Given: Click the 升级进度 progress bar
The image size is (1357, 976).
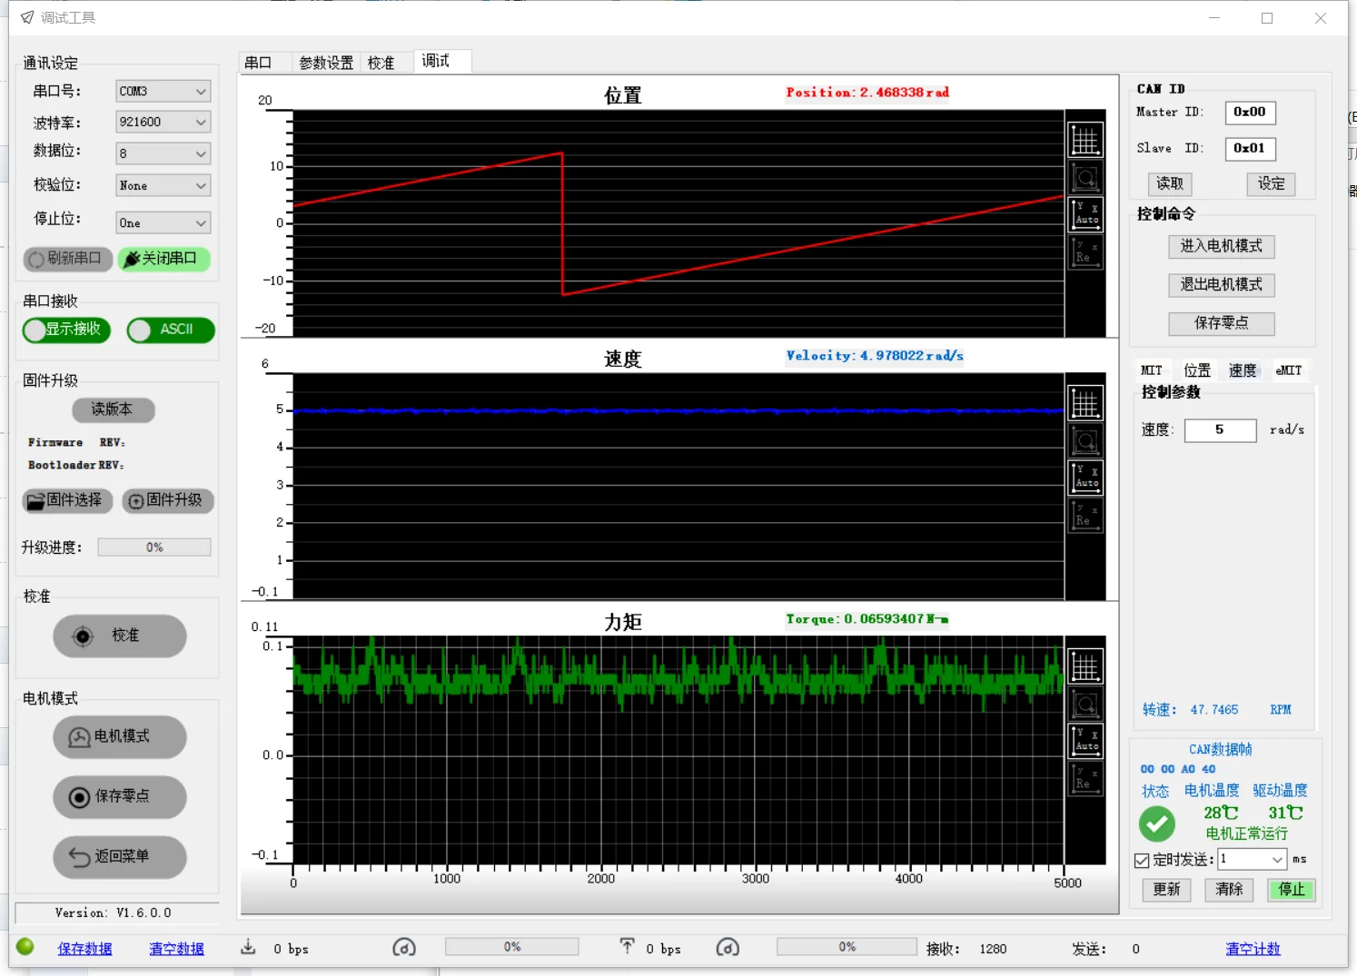Looking at the screenshot, I should click(154, 547).
